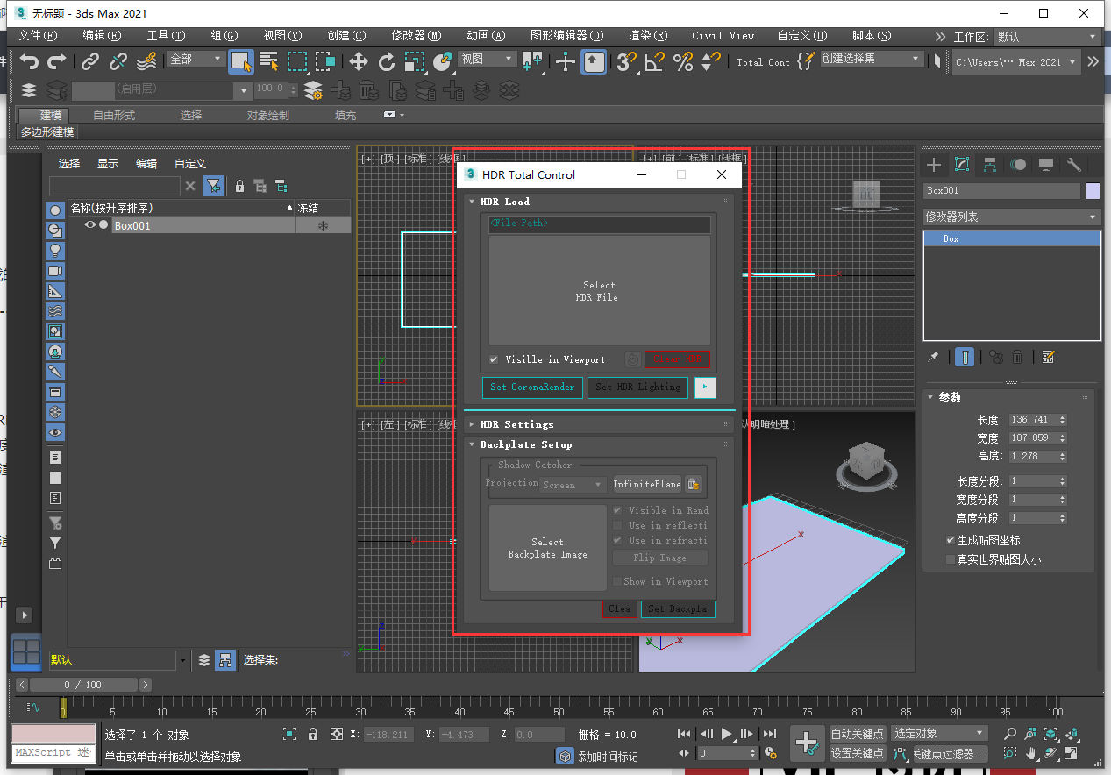Click the Redo arrow in main toolbar
1111x775 pixels.
[57, 61]
